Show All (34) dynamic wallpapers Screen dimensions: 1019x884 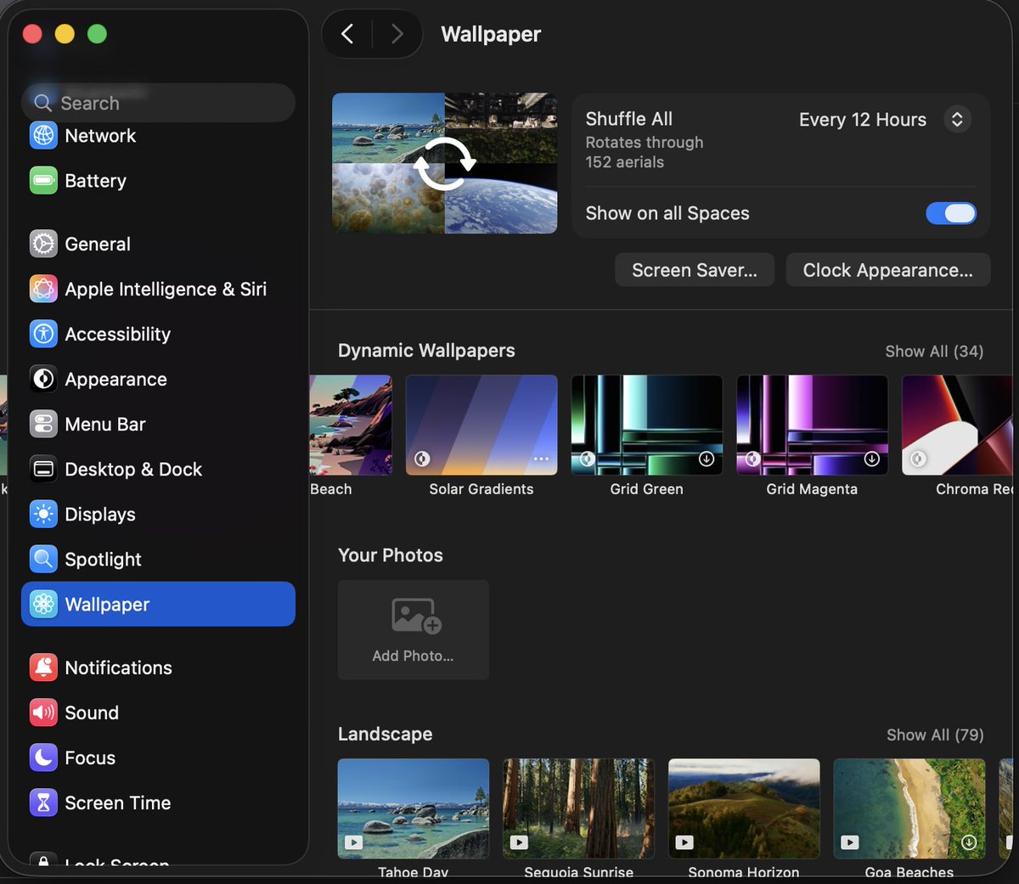point(934,352)
